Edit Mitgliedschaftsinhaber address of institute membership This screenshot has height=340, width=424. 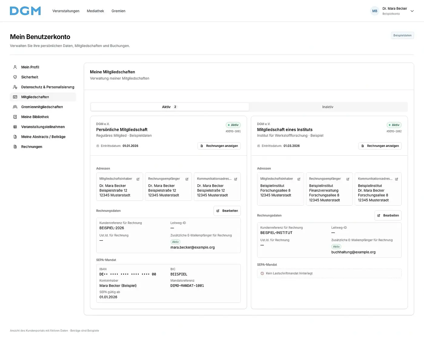click(299, 179)
